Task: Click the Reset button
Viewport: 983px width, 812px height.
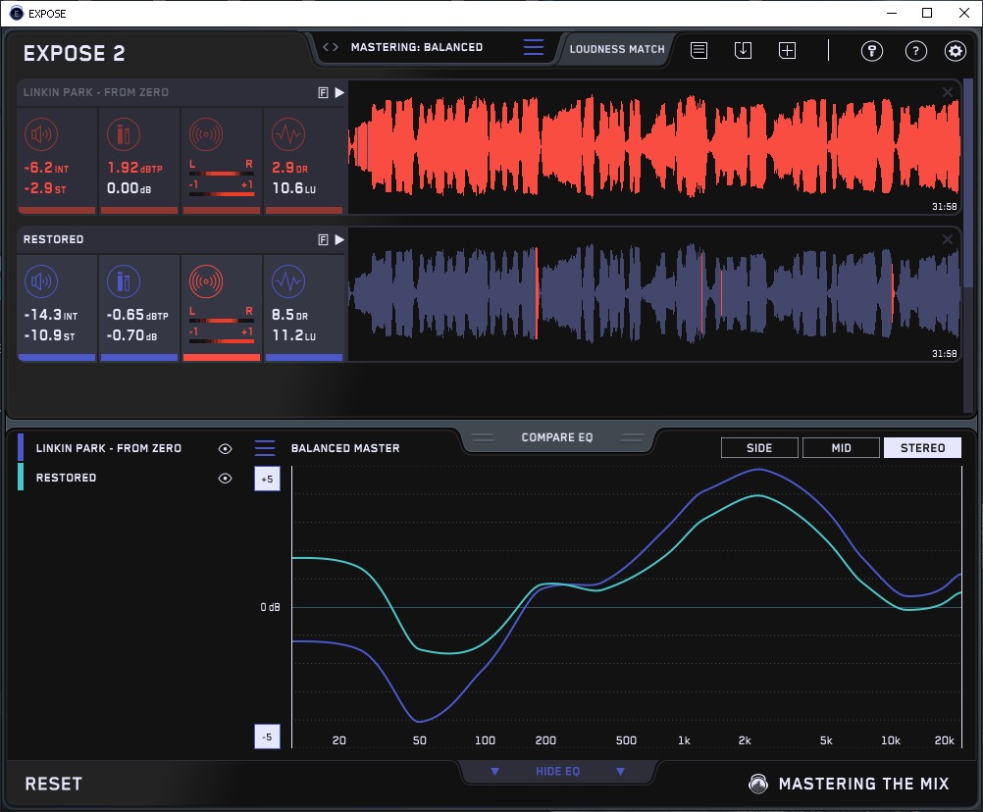Action: [x=53, y=784]
